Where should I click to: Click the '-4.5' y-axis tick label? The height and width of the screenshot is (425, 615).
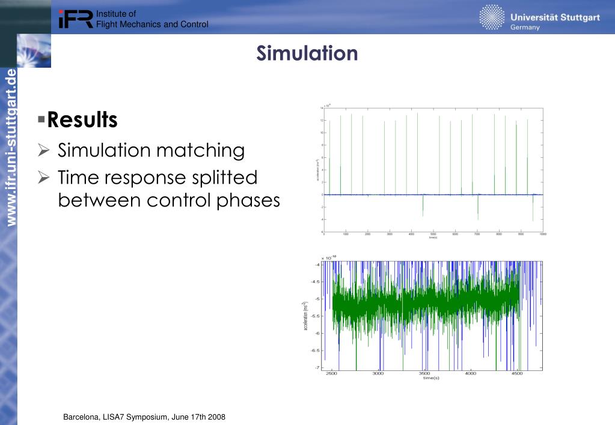(316, 282)
